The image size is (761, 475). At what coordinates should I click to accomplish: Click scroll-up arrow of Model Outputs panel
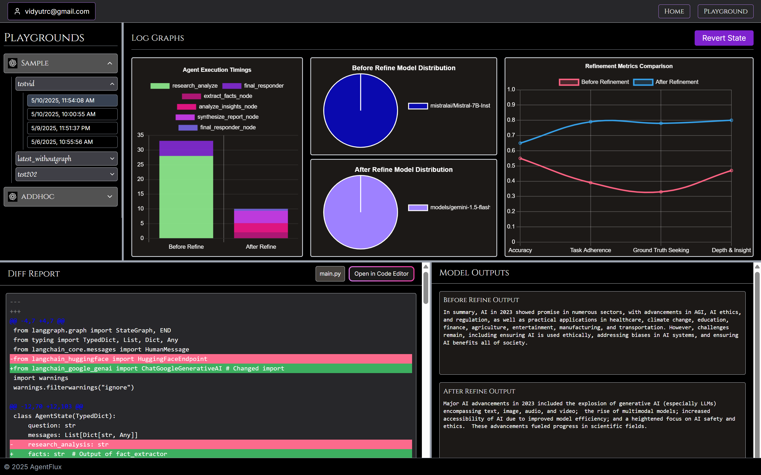[757, 267]
